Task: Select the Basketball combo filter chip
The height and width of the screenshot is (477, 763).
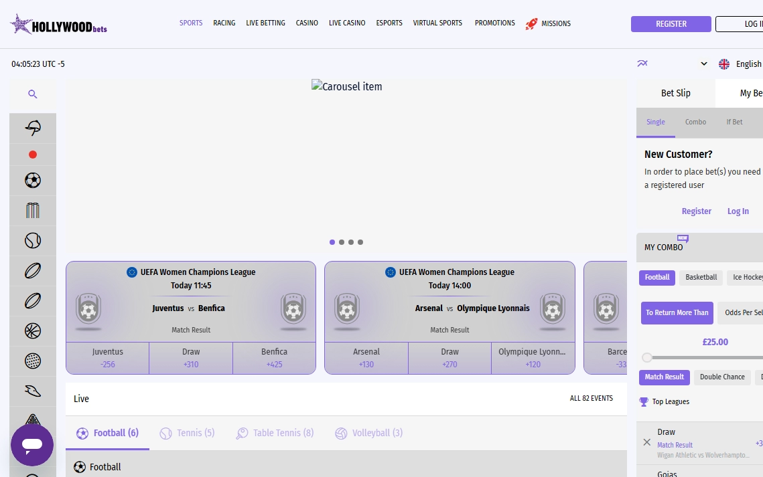Action: [x=701, y=278]
